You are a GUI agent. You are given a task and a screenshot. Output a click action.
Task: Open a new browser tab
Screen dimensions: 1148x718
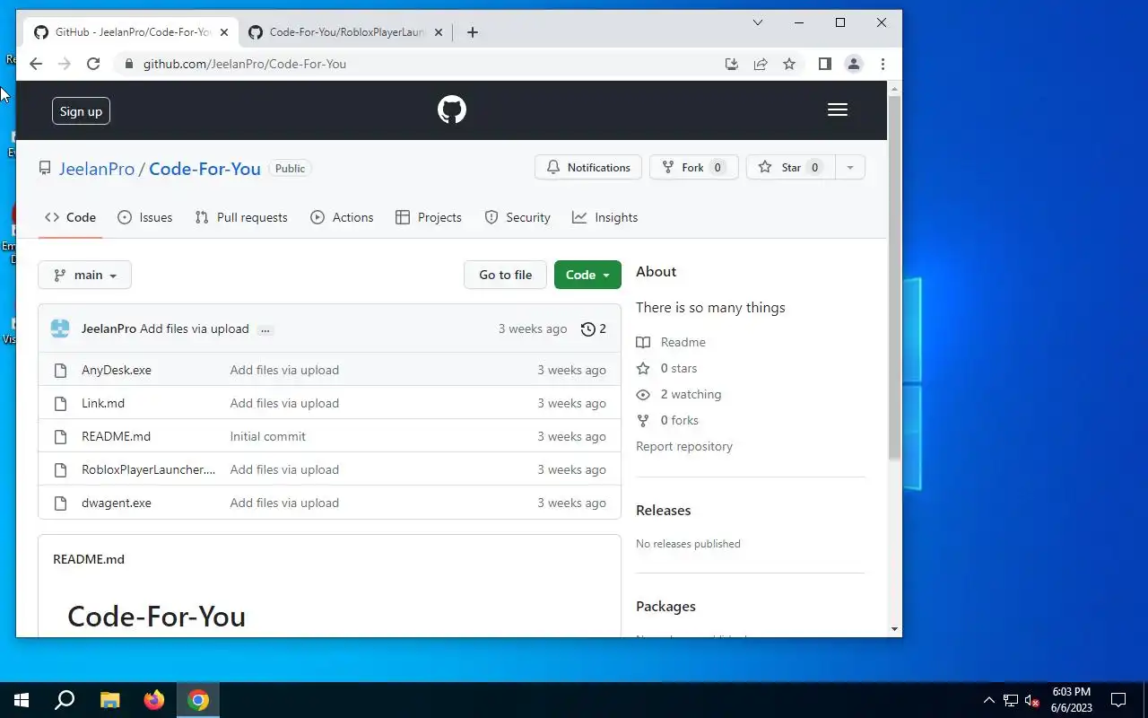point(473,32)
